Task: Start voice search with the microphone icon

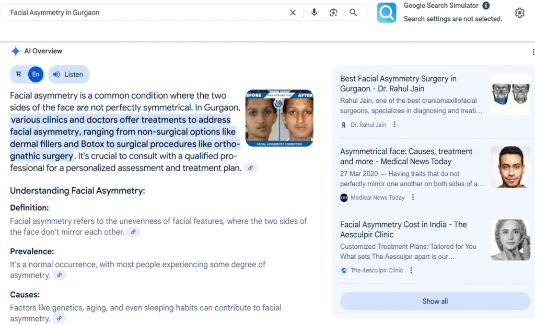Action: click(x=314, y=13)
